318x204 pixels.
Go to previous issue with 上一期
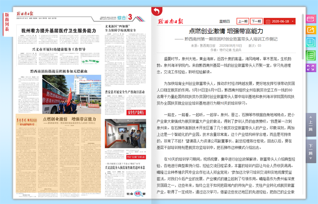tap(242, 21)
